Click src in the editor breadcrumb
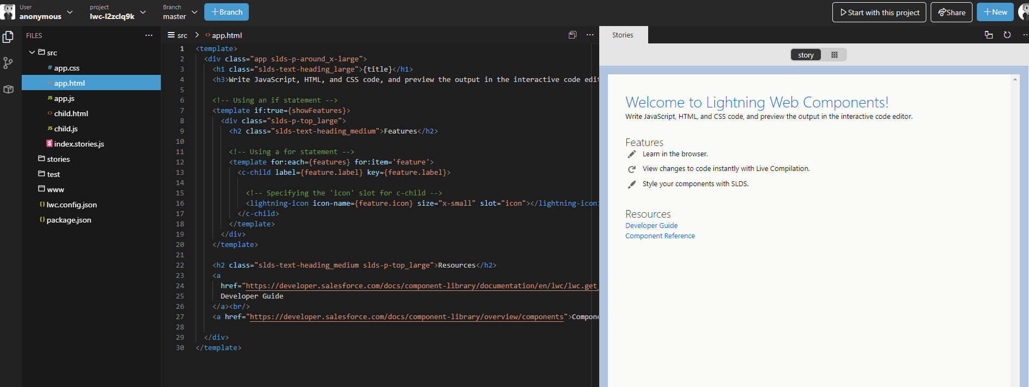Viewport: 1029px width, 387px height. 182,35
